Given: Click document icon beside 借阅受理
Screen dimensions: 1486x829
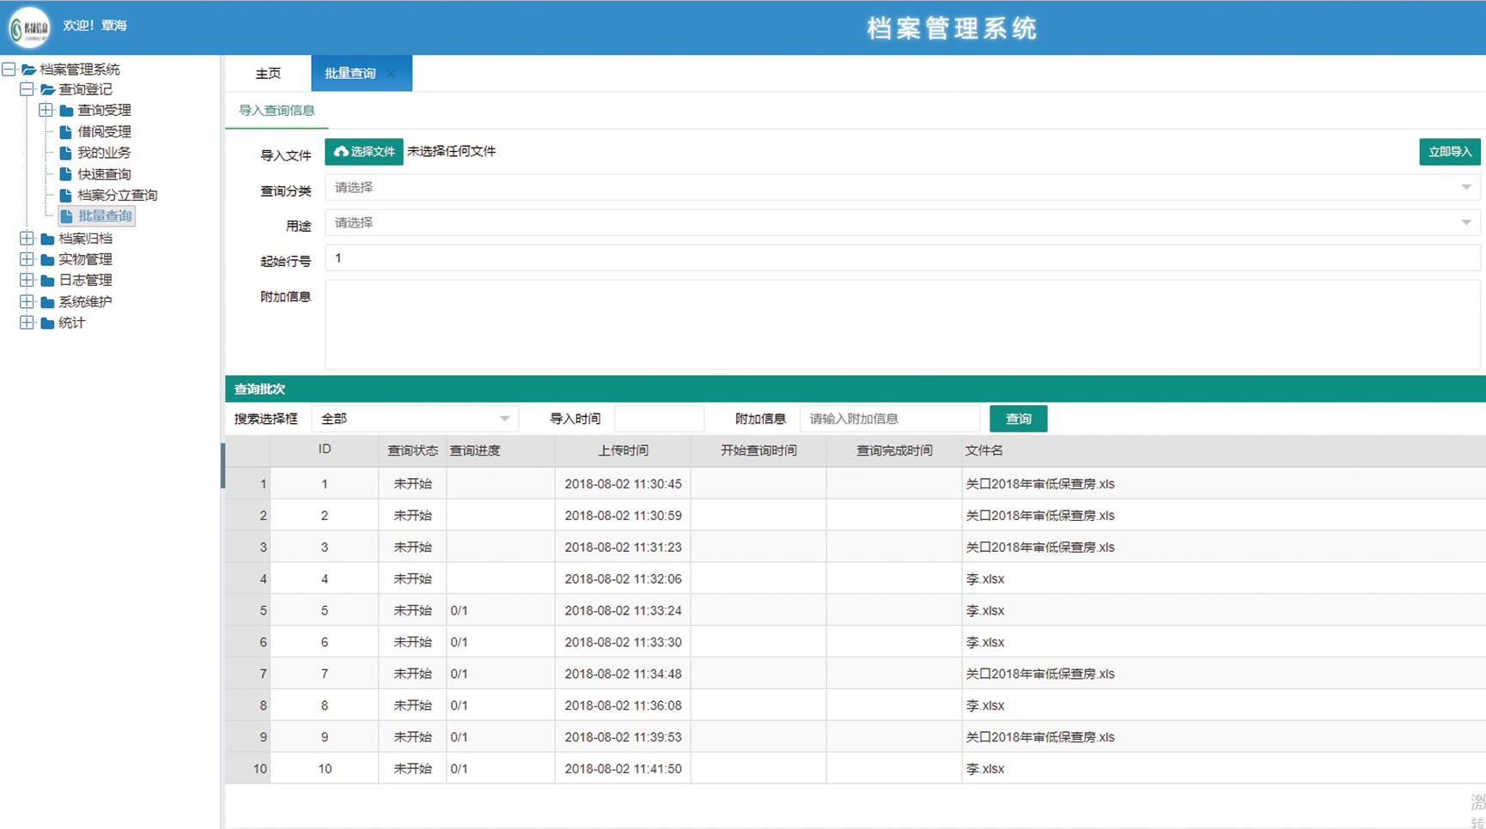Looking at the screenshot, I should click(x=65, y=132).
